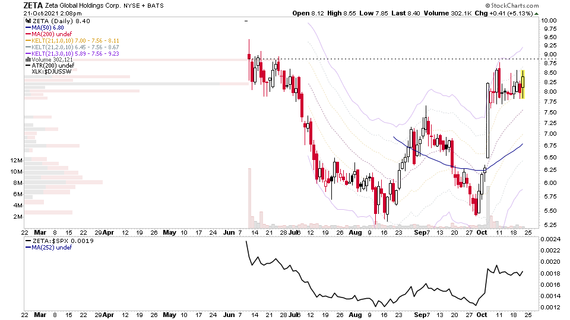Image resolution: width=570 pixels, height=320 pixels.
Task: Click the tall white Oct gap-up candle
Action: point(488,120)
